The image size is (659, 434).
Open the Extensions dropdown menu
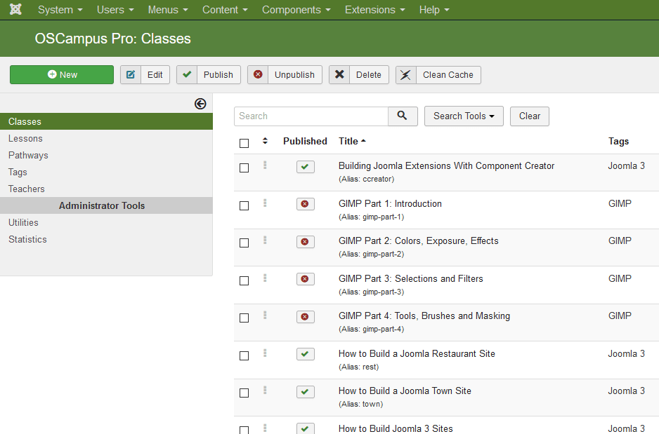[375, 10]
